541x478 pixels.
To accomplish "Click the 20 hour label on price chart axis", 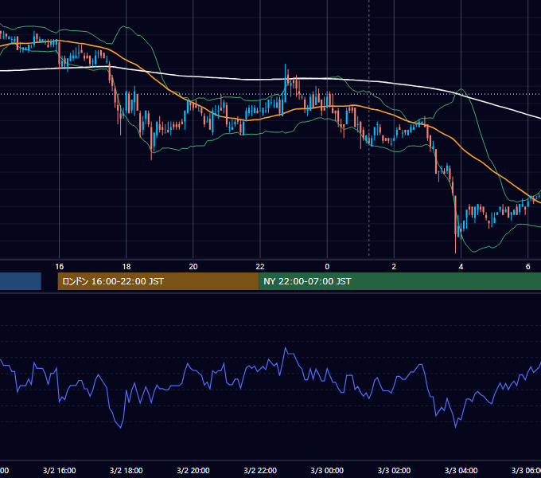I will click(193, 267).
